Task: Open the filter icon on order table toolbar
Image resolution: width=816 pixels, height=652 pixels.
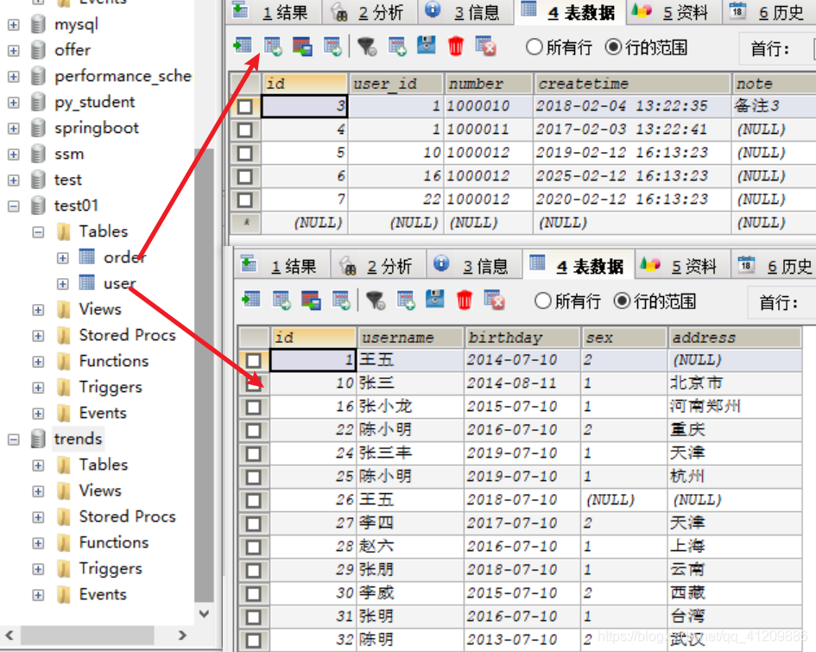Action: click(x=368, y=46)
